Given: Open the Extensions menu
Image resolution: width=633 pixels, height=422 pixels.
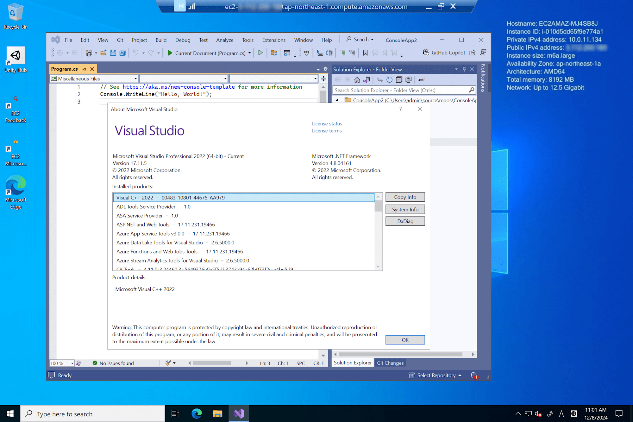Looking at the screenshot, I should pos(273,40).
